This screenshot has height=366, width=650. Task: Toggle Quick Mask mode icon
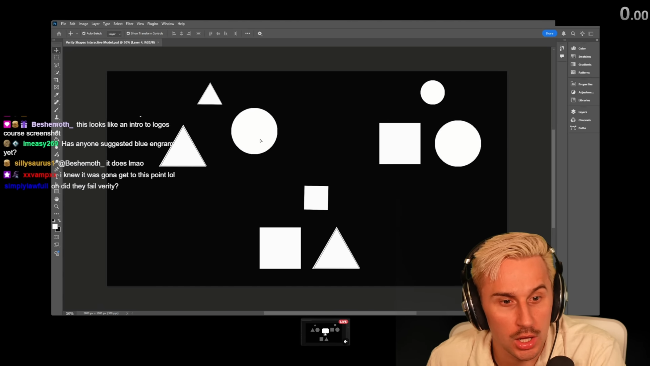click(57, 237)
